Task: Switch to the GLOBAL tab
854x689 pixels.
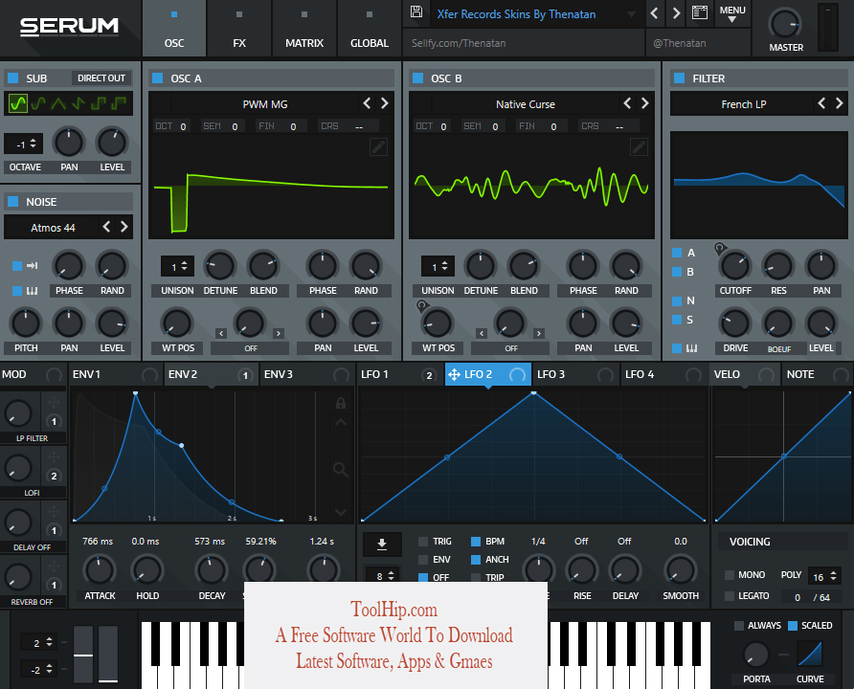Action: click(x=370, y=29)
